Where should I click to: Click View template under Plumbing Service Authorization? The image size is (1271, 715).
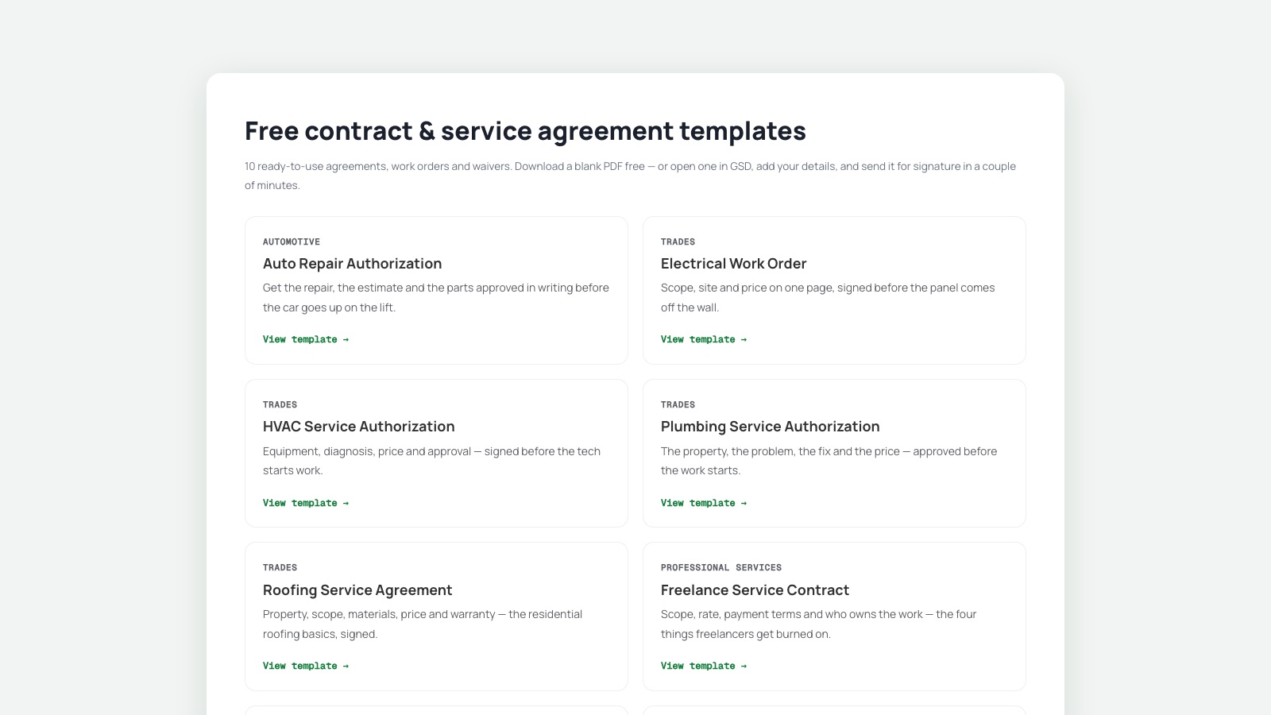(x=704, y=503)
